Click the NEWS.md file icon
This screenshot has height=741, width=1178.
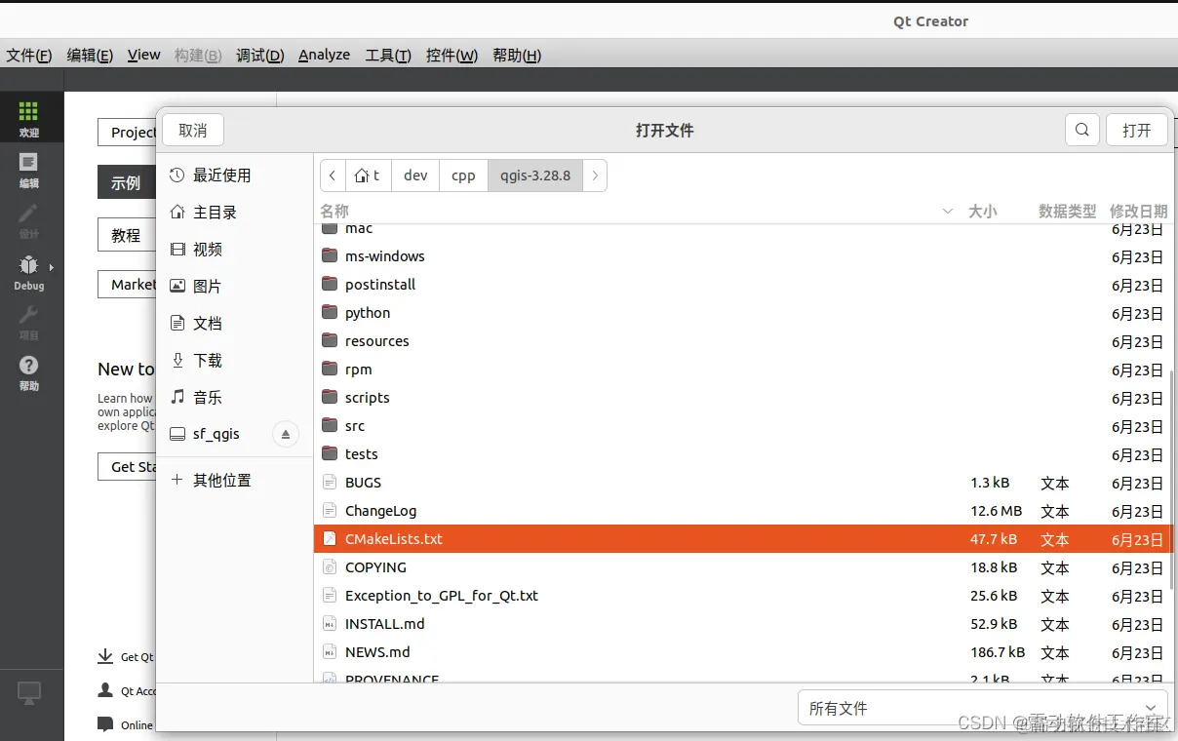pyautogui.click(x=329, y=652)
